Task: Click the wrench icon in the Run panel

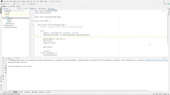Action: tap(3, 63)
